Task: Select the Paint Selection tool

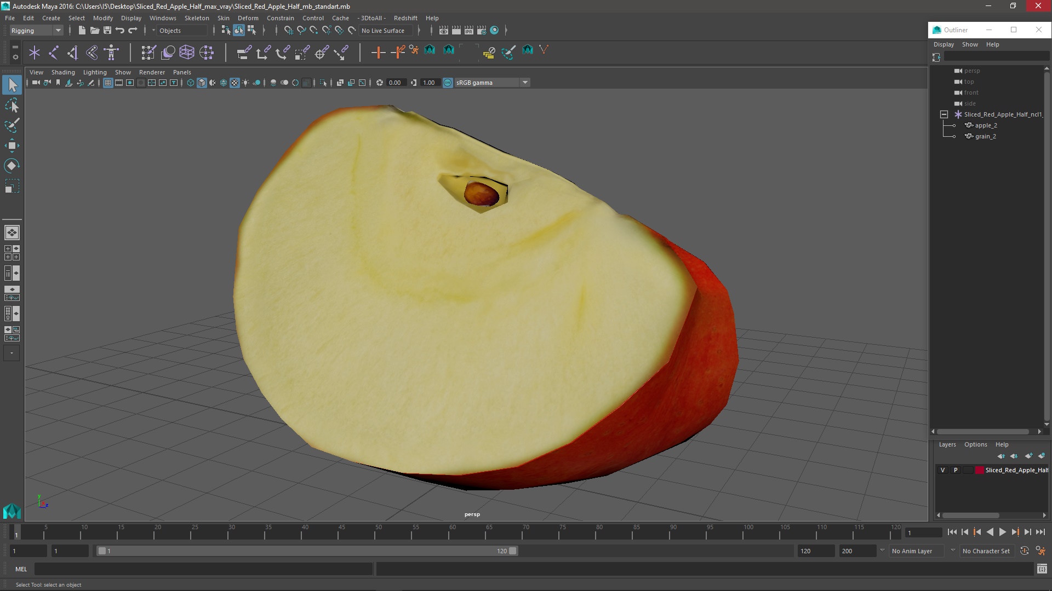Action: tap(12, 125)
